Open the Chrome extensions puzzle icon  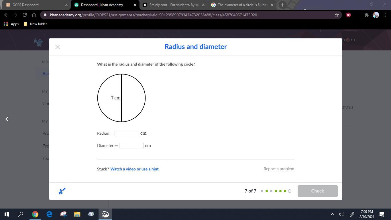(x=366, y=15)
